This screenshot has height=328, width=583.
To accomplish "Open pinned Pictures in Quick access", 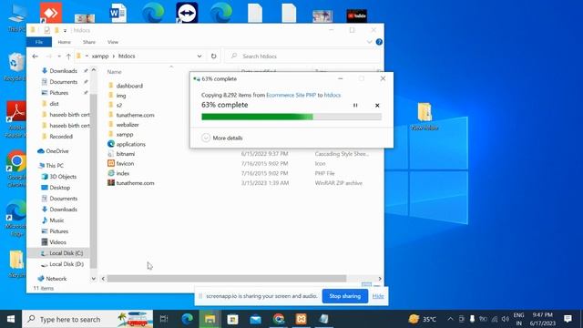I will [x=58, y=93].
